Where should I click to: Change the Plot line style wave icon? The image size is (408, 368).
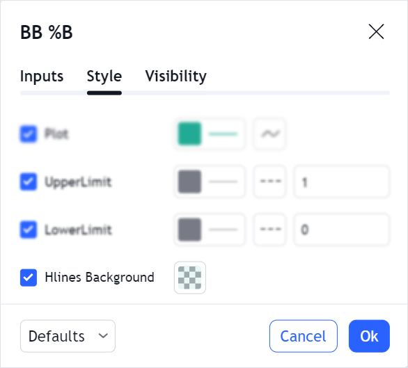[270, 134]
